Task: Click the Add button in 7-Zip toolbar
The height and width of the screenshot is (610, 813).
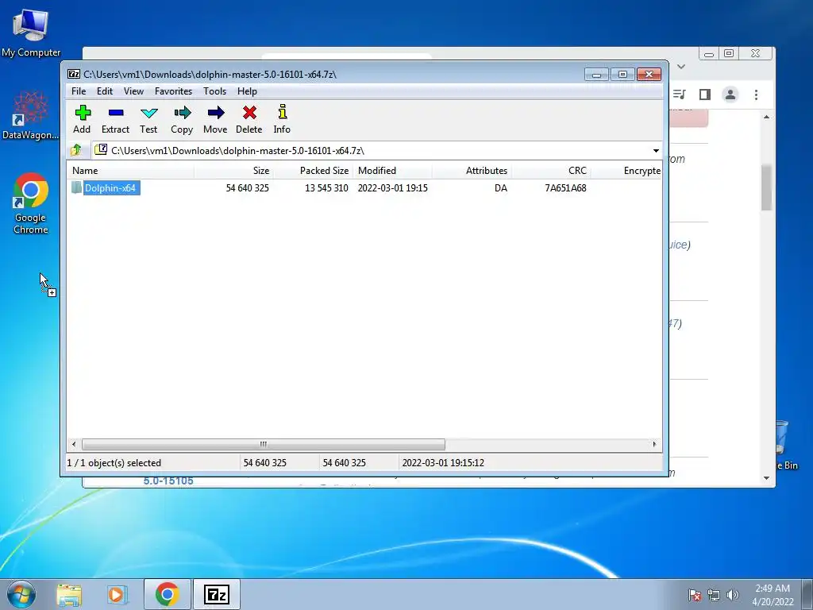Action: (x=82, y=119)
